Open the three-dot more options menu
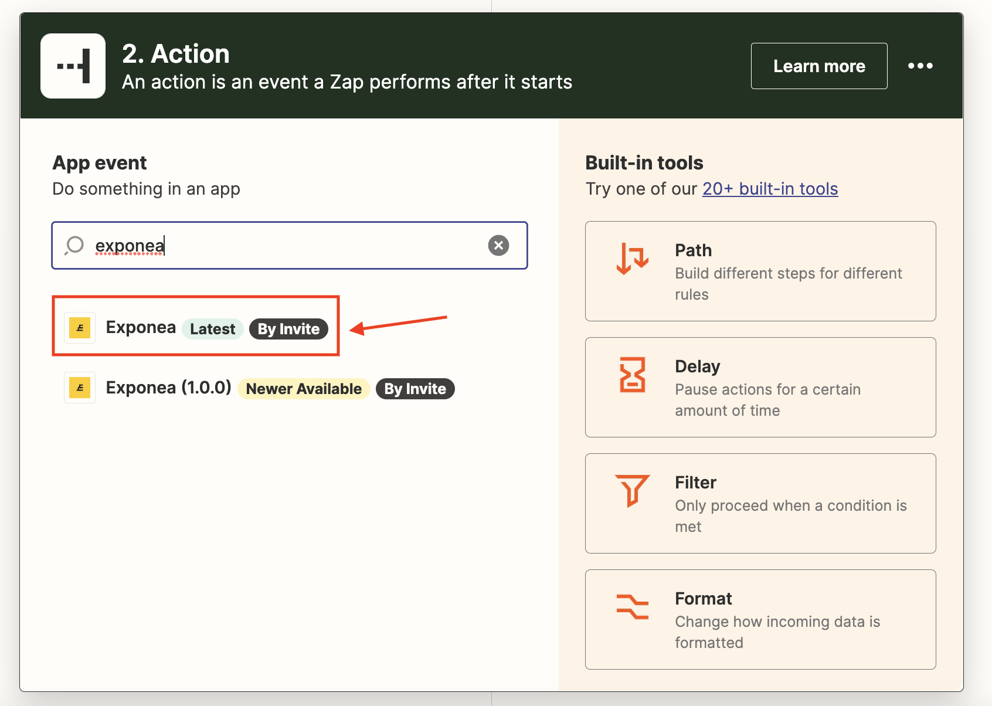Image resolution: width=992 pixels, height=706 pixels. pos(920,66)
